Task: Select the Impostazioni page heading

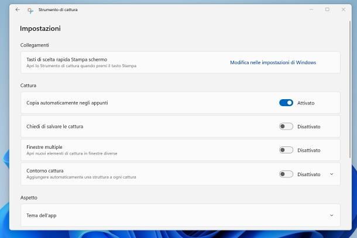Action: click(40, 29)
